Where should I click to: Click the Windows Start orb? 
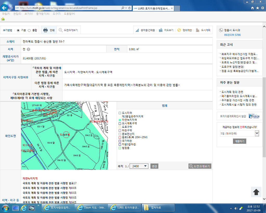click(x=5, y=208)
